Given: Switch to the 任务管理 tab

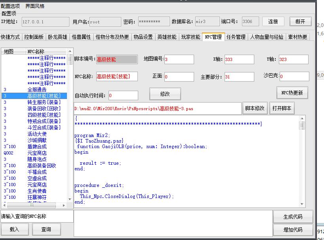Looking at the screenshot, I should click(236, 37).
